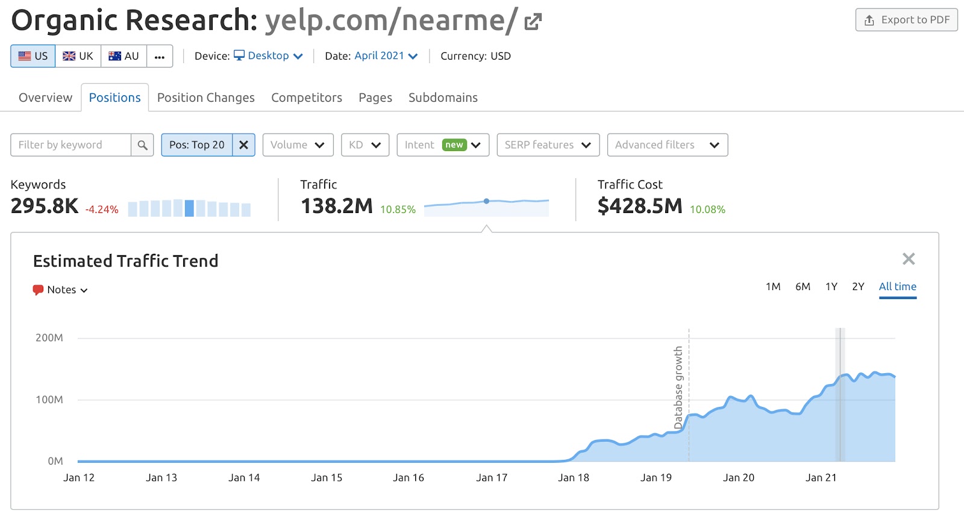Select the 6M time range
964x514 pixels.
tap(803, 286)
